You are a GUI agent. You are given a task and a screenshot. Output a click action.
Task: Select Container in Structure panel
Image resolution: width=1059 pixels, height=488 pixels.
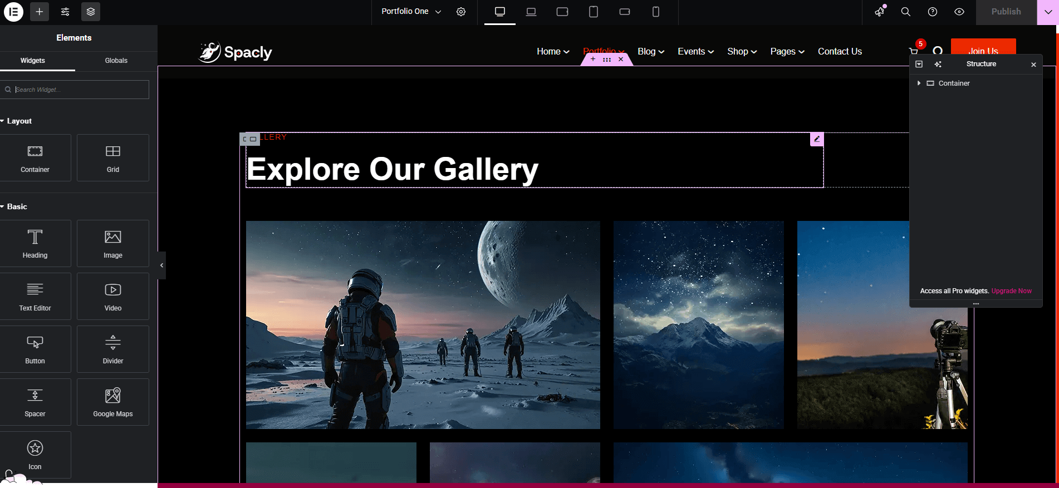[954, 83]
